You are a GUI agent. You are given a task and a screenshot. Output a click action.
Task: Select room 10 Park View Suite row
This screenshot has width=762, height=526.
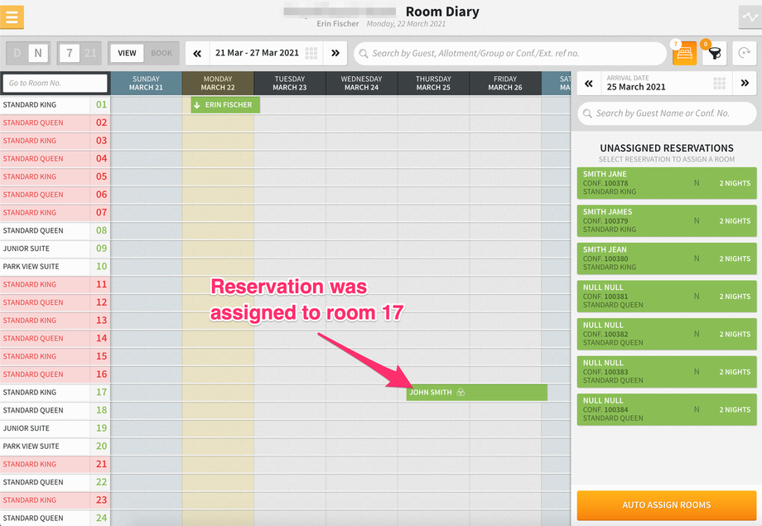[x=55, y=267]
